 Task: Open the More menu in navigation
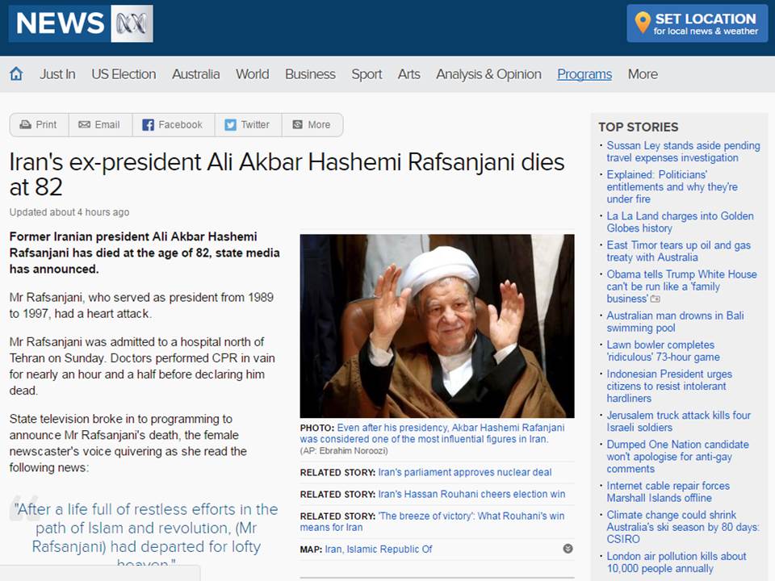pos(643,74)
